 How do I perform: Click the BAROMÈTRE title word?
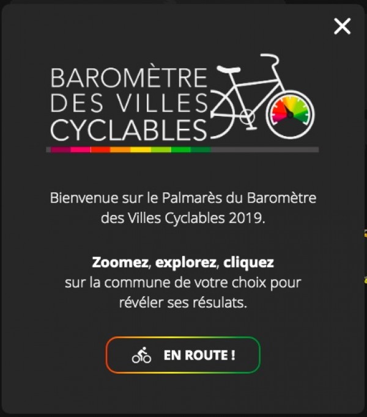129,78
